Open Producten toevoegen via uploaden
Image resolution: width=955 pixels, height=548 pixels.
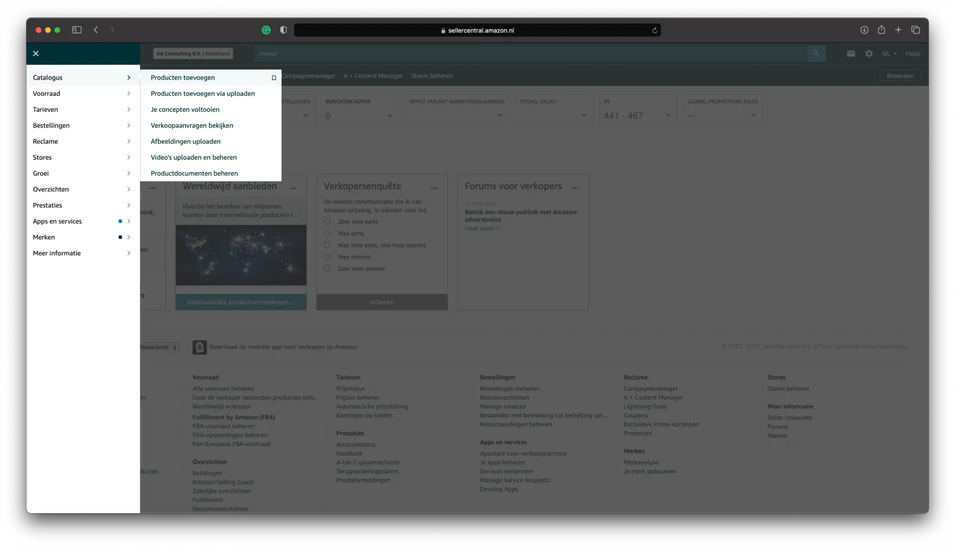point(203,94)
